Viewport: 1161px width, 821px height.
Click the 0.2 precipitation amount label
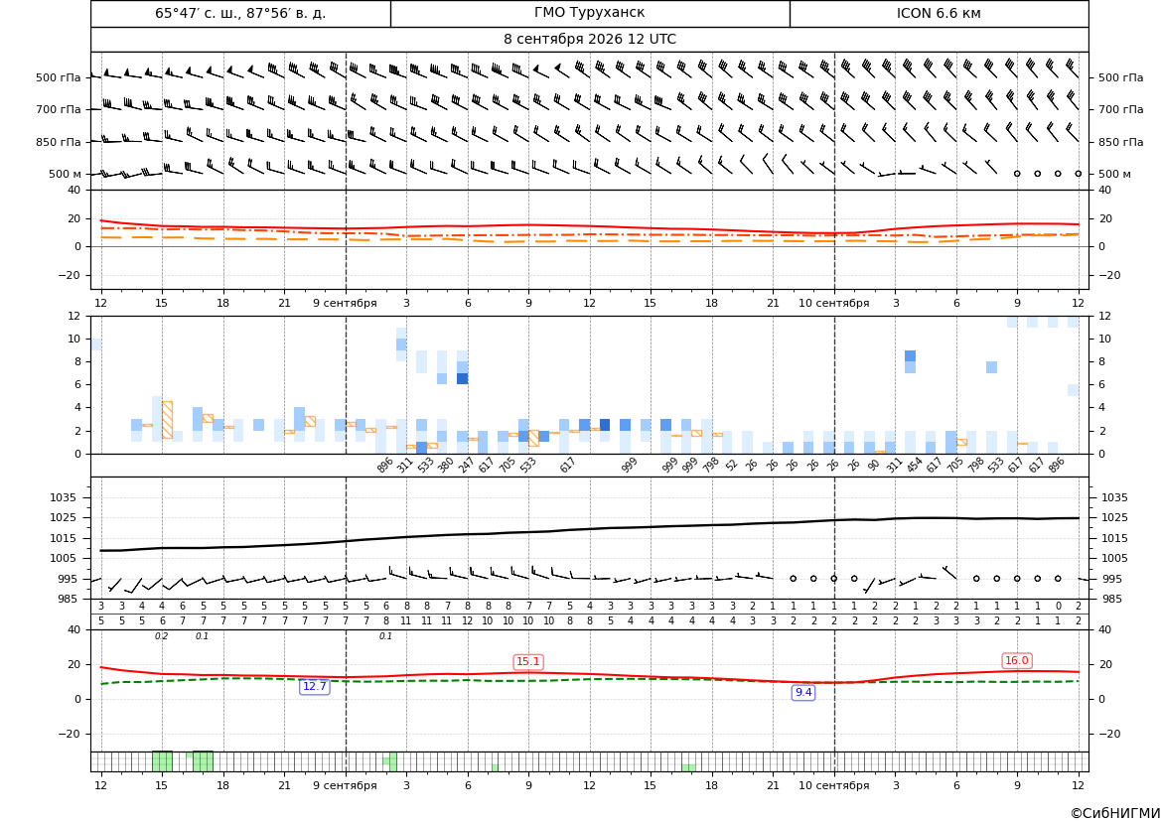[162, 636]
